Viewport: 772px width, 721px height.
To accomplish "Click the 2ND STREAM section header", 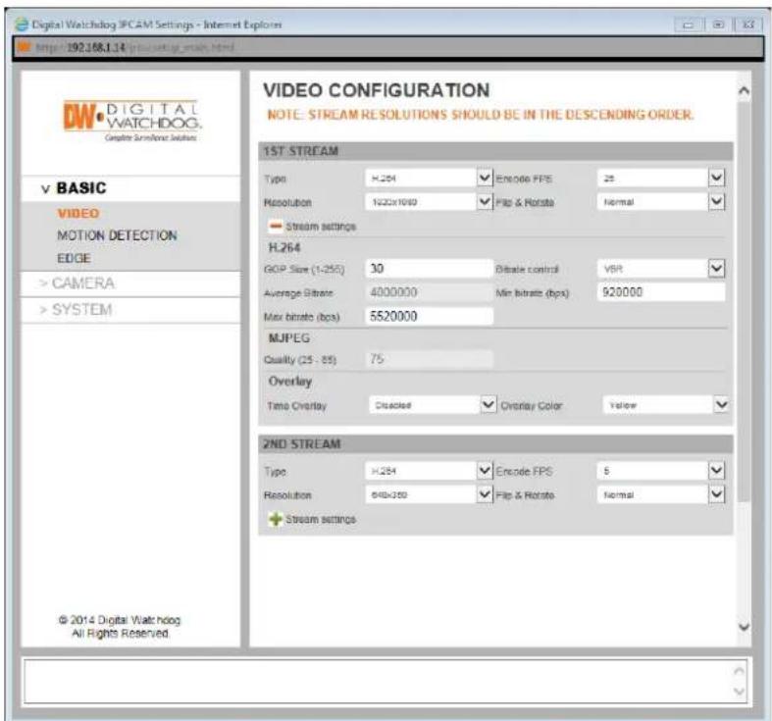I will tap(495, 443).
